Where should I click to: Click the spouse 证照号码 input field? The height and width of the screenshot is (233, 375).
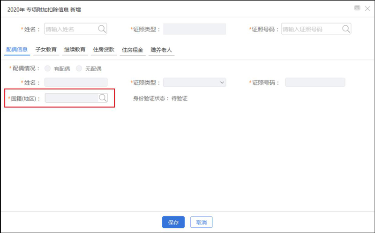(315, 83)
